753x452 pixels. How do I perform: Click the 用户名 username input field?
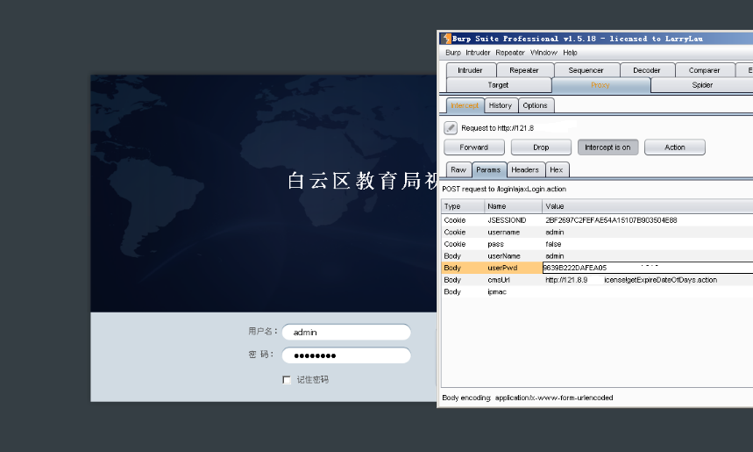coord(346,333)
